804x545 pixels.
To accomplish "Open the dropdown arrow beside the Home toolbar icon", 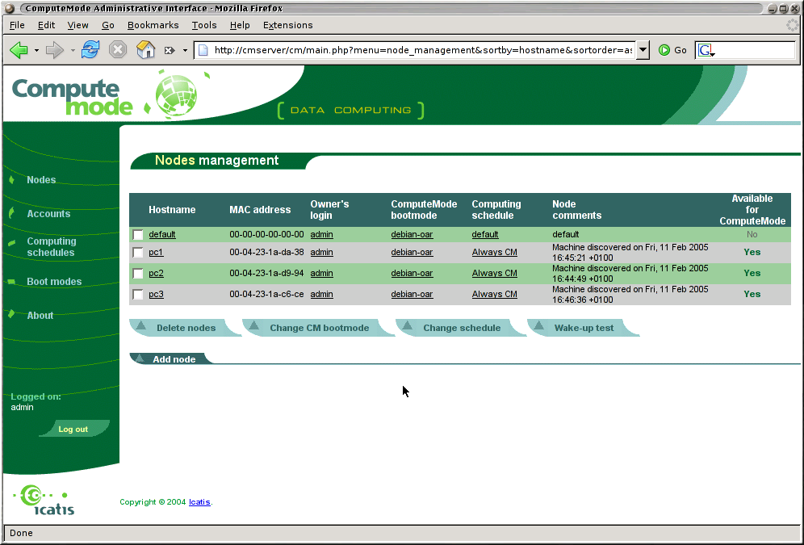I will 185,50.
